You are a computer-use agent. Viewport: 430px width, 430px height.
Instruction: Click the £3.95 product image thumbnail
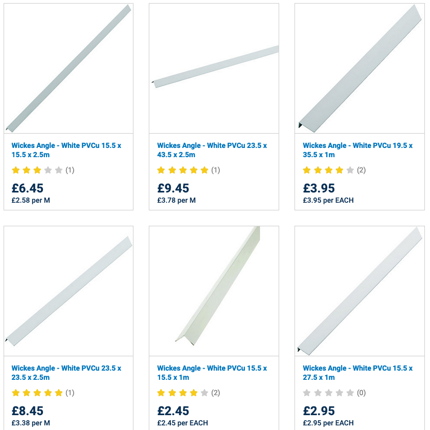tap(360, 68)
